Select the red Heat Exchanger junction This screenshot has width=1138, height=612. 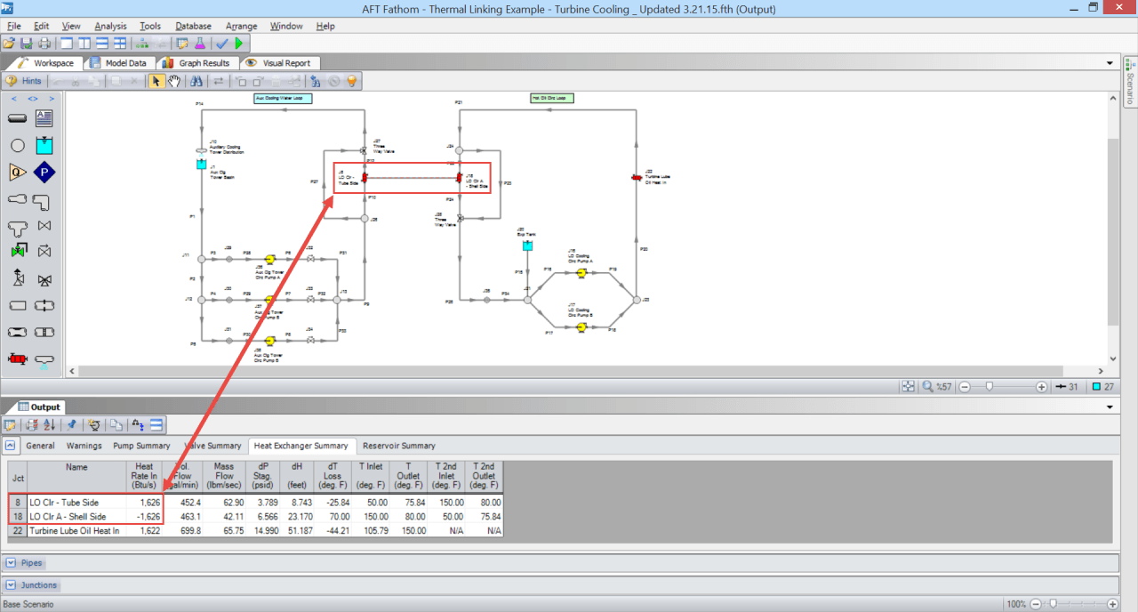tap(18, 358)
